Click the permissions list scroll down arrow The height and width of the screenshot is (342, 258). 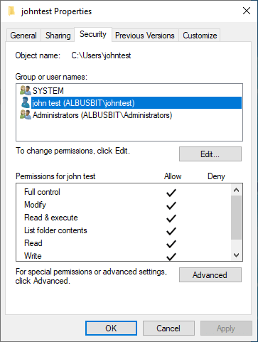(x=236, y=255)
